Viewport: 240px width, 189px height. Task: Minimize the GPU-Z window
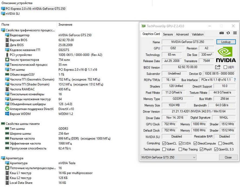pos(210,26)
